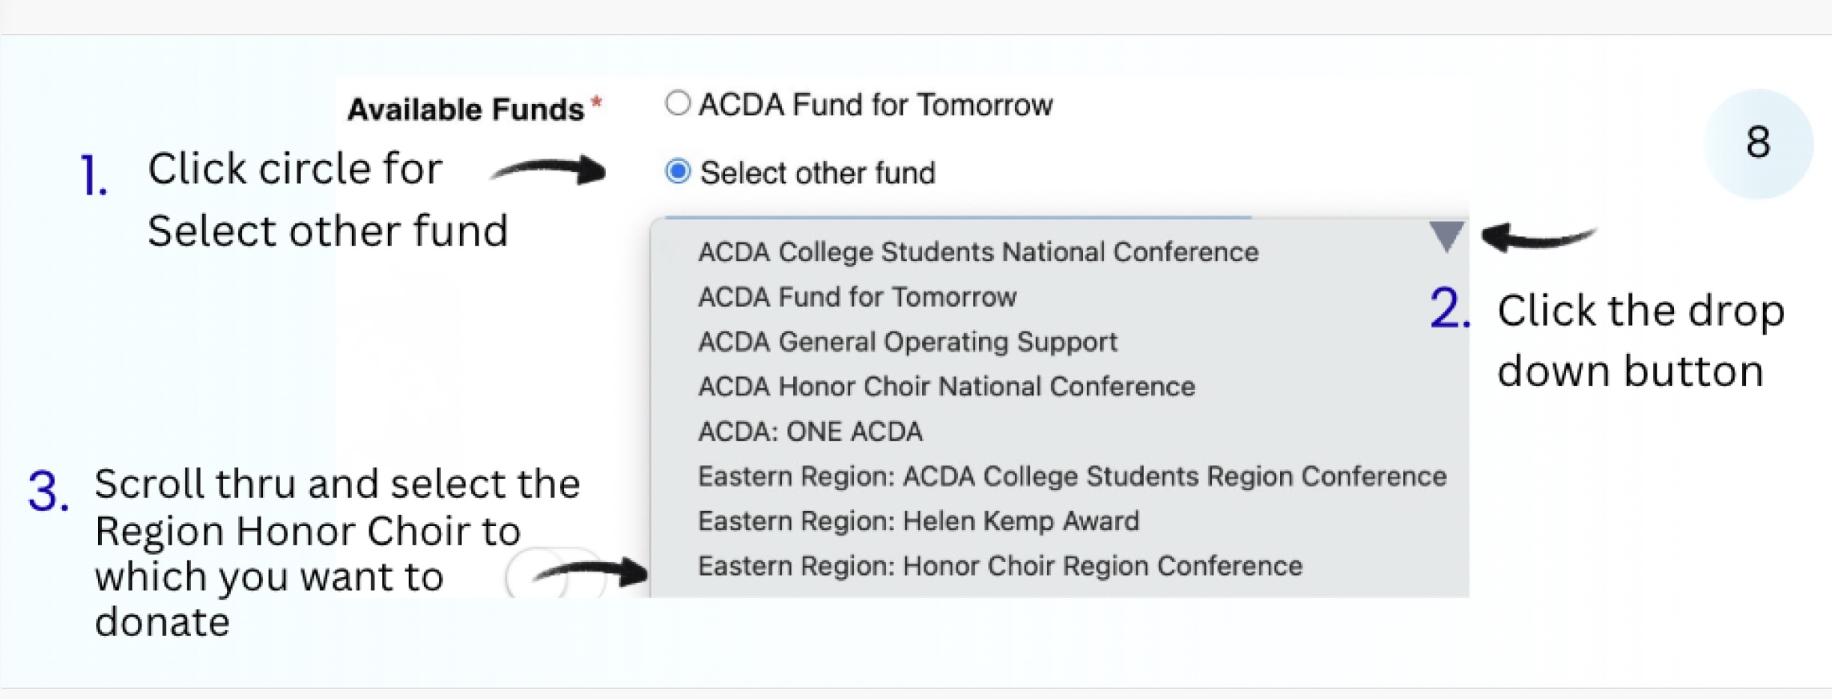Click the blue step number 2

click(x=1449, y=309)
